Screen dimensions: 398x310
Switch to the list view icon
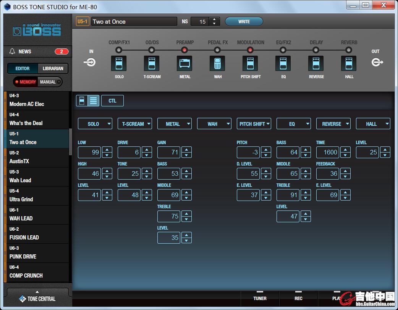pyautogui.click(x=94, y=101)
